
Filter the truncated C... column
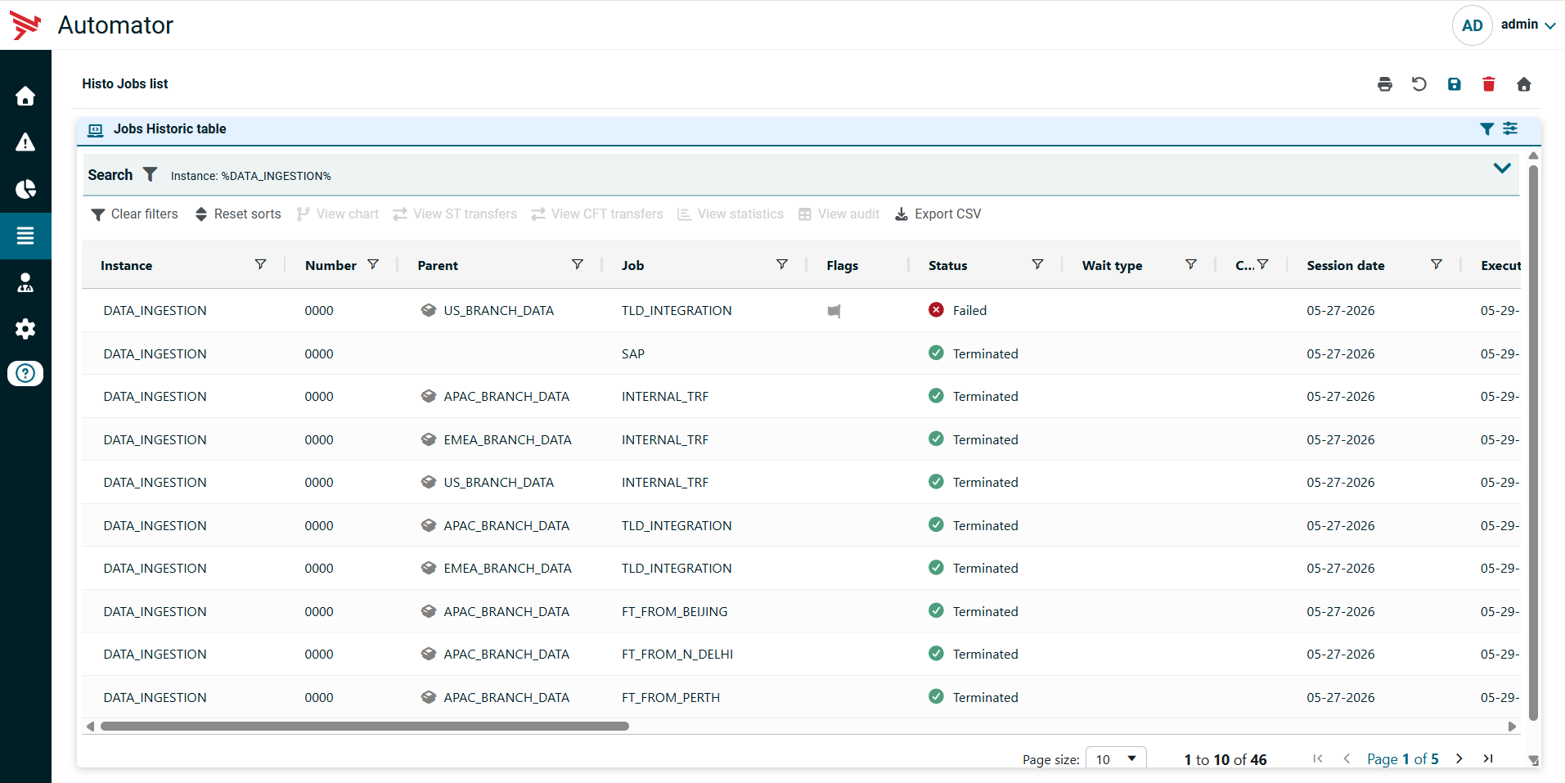(x=1263, y=264)
